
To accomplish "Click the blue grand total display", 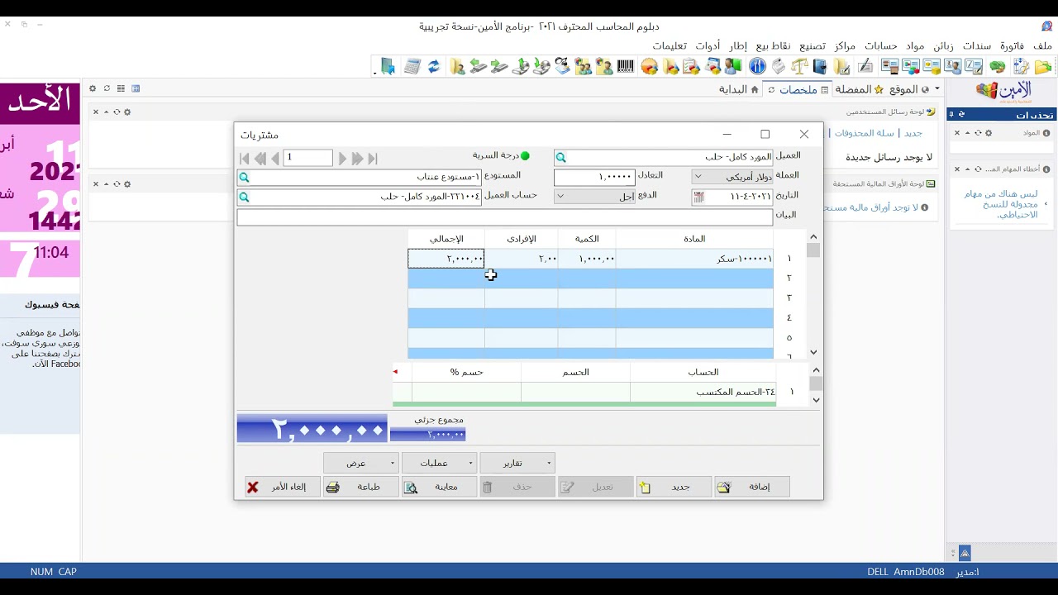I will 312,428.
